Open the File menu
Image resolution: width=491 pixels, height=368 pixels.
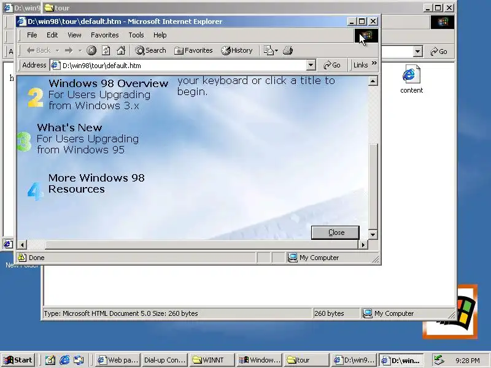pyautogui.click(x=32, y=35)
